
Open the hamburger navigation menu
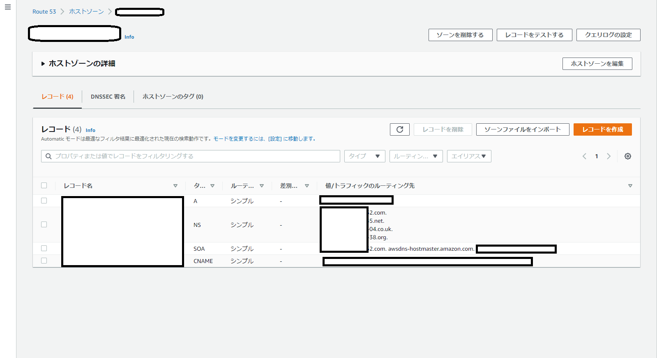click(8, 7)
